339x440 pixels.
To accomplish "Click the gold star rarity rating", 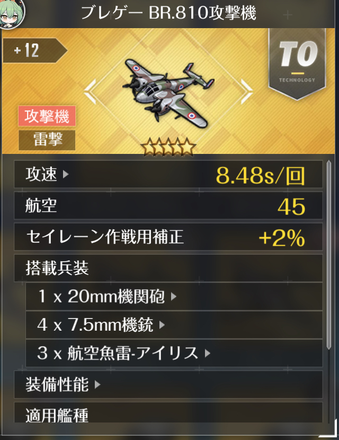I will pyautogui.click(x=168, y=146).
